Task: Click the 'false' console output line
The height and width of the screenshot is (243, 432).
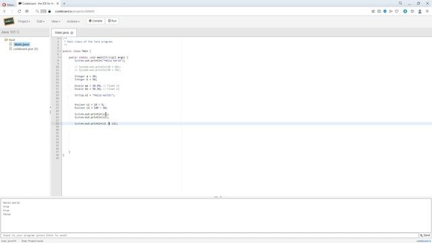Action: pyautogui.click(x=7, y=215)
